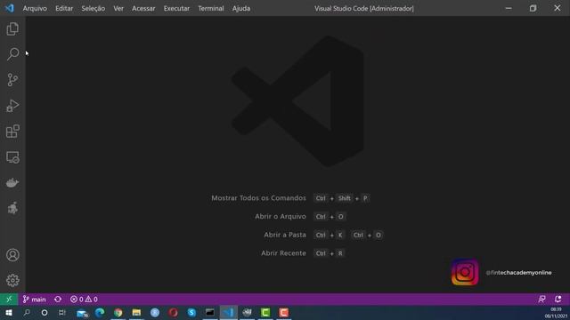Open the Remote Explorer view

pyautogui.click(x=12, y=157)
